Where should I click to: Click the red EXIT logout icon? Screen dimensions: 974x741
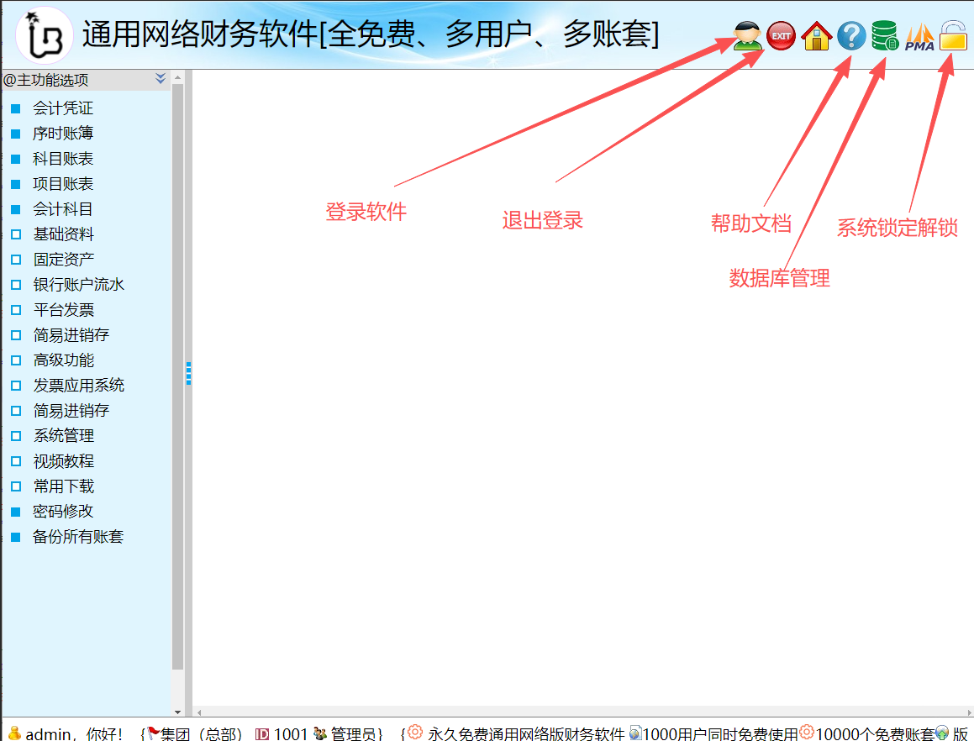[x=782, y=36]
